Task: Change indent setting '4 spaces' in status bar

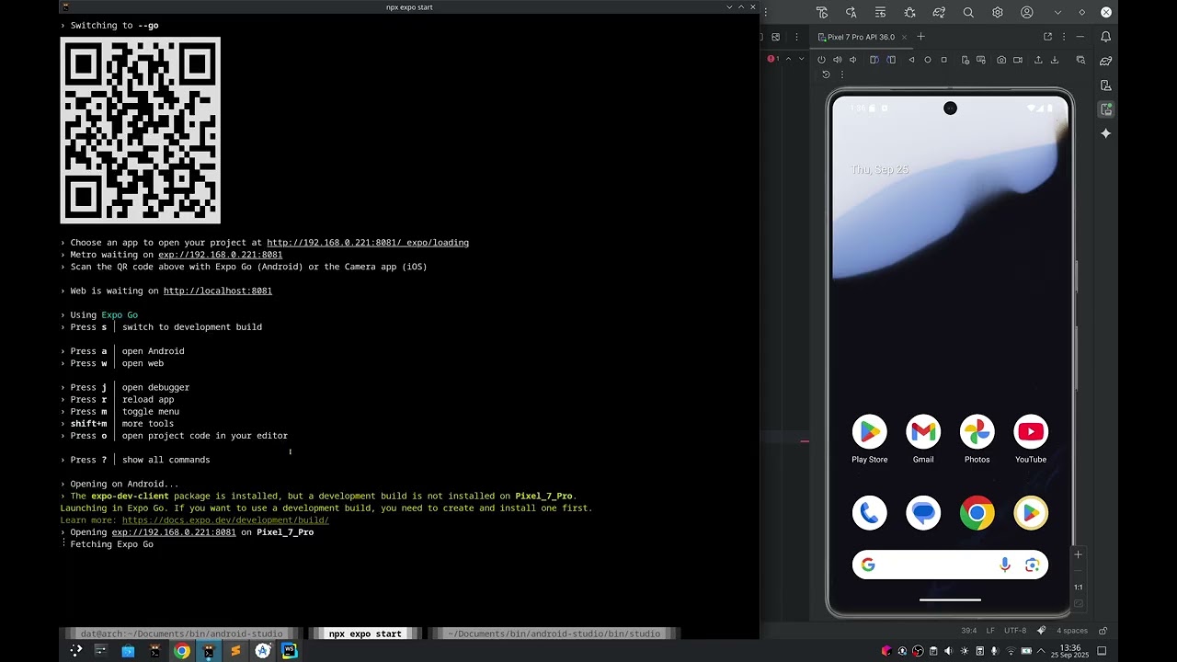Action: (x=1072, y=631)
